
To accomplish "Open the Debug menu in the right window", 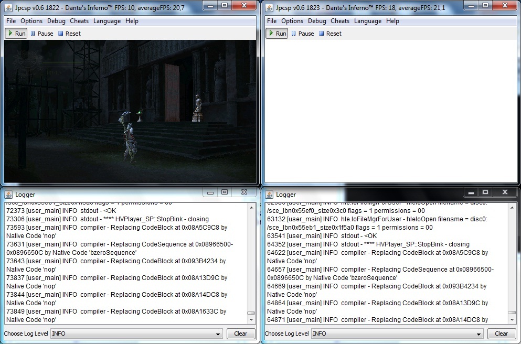I will coord(317,21).
